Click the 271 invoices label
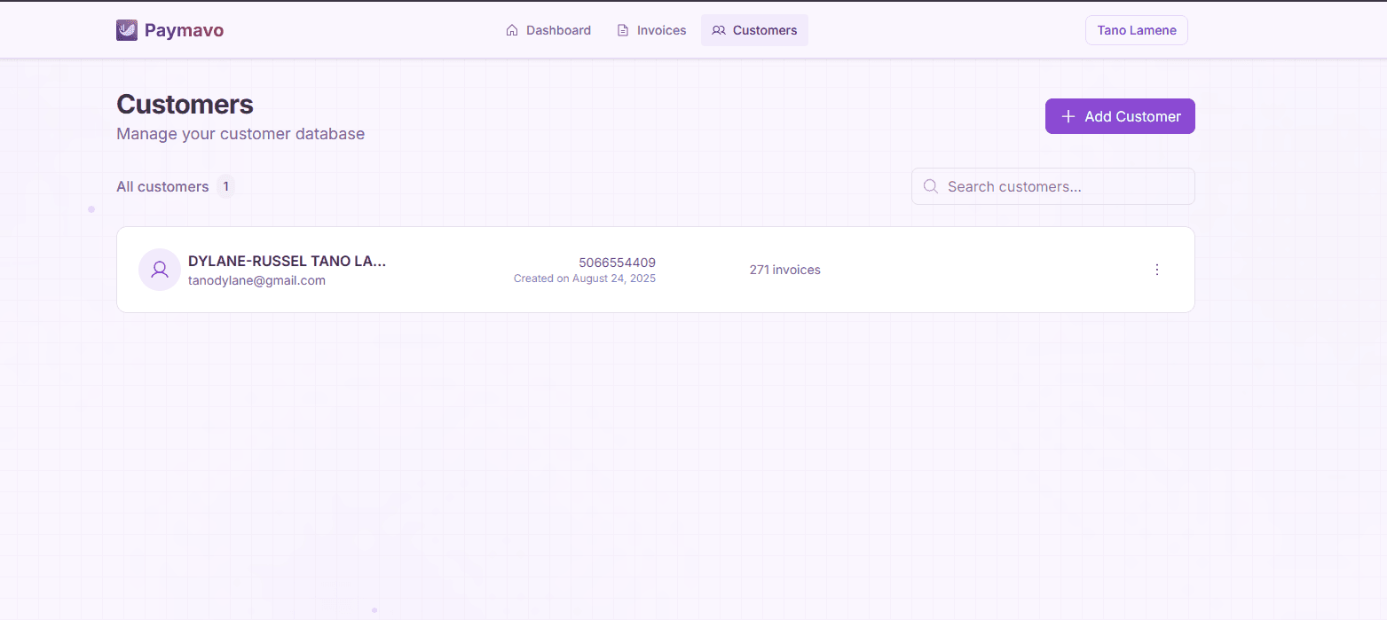1387x620 pixels. click(x=785, y=270)
